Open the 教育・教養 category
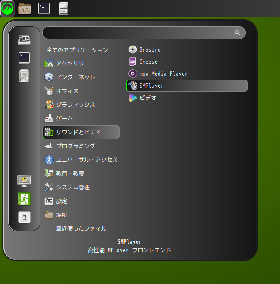280x284 pixels. pos(81,173)
